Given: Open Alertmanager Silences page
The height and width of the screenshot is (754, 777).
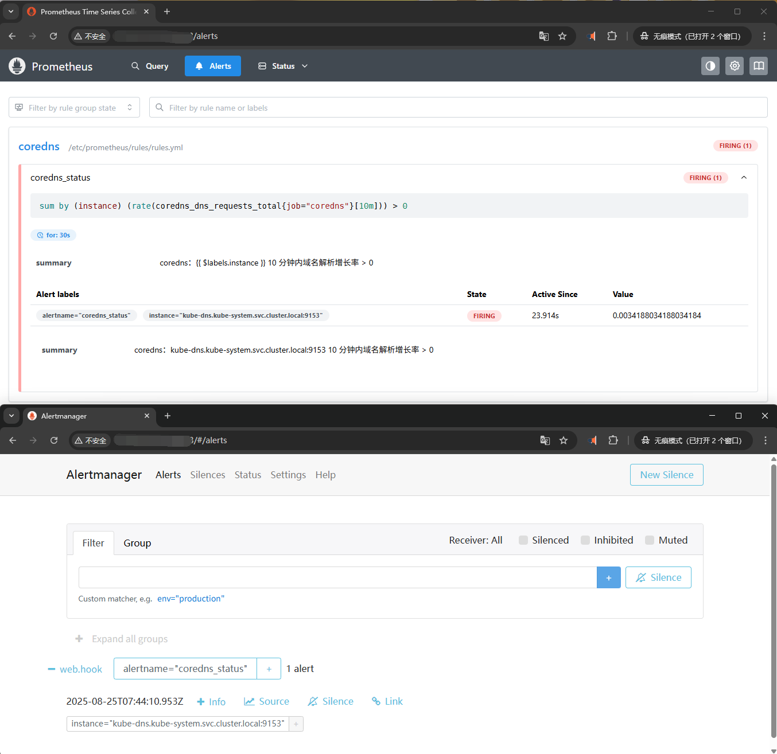Looking at the screenshot, I should tap(208, 475).
